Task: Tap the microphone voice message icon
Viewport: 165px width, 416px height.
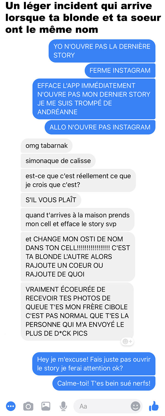Action: [x=63, y=406]
